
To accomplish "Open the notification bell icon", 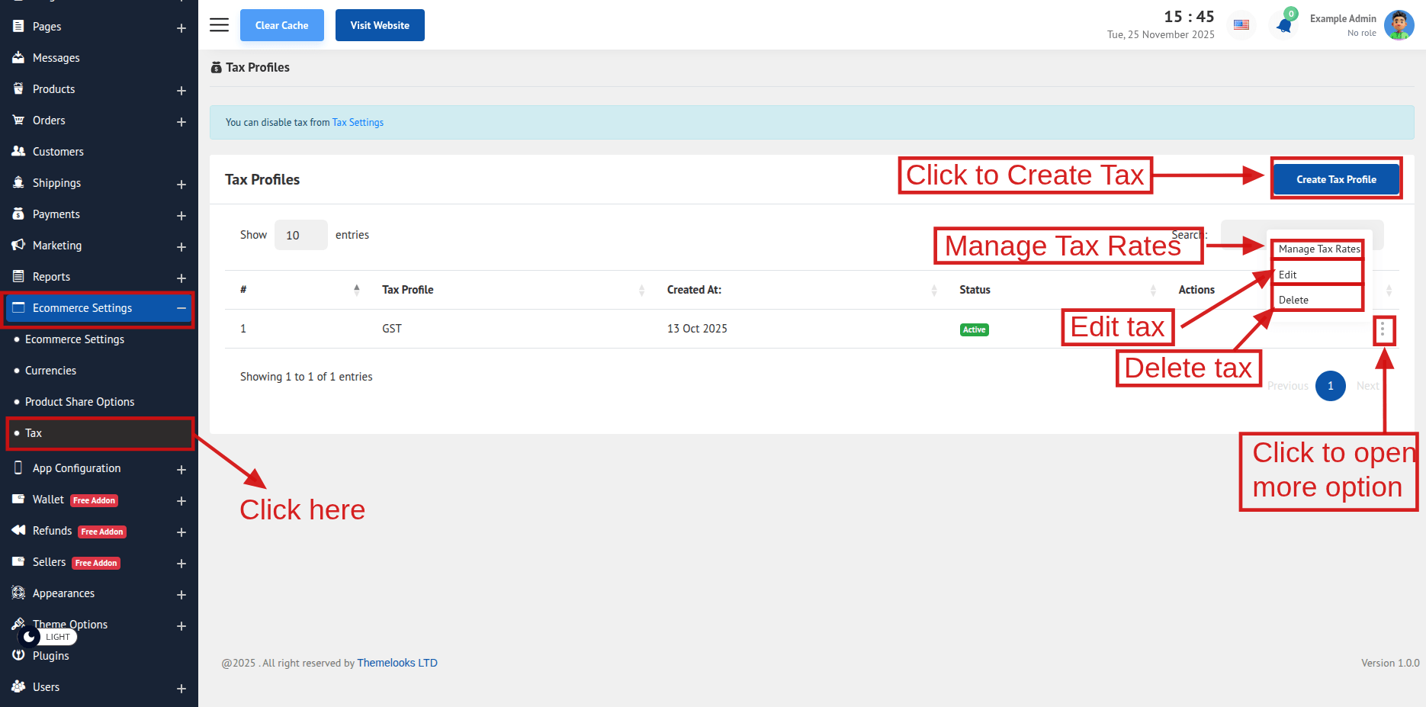I will click(x=1284, y=26).
